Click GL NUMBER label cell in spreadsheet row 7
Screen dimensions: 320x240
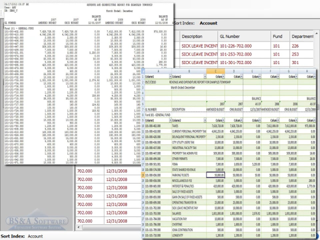[158, 109]
